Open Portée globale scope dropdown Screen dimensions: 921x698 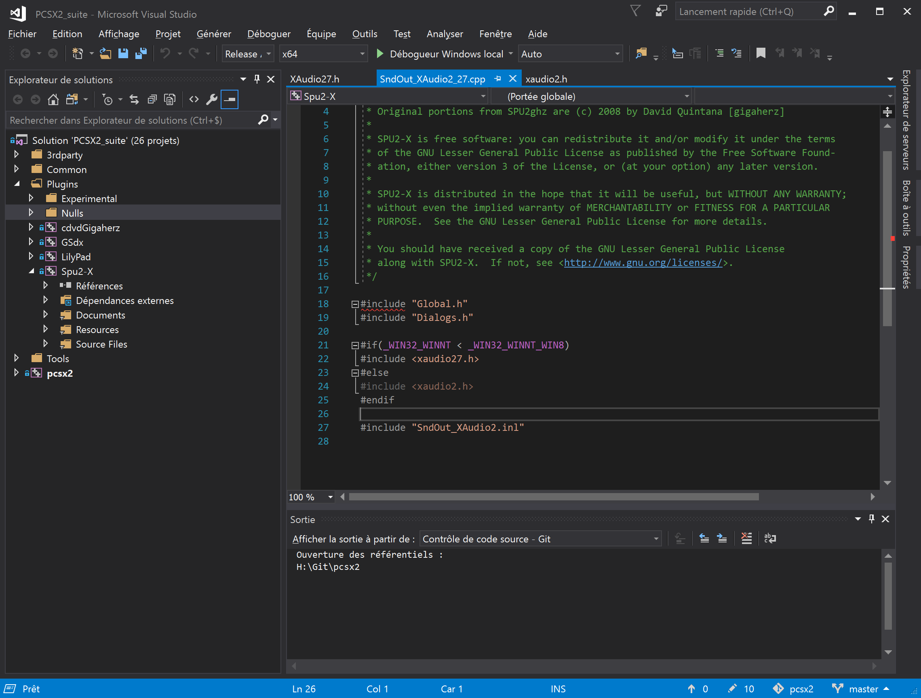coord(591,96)
